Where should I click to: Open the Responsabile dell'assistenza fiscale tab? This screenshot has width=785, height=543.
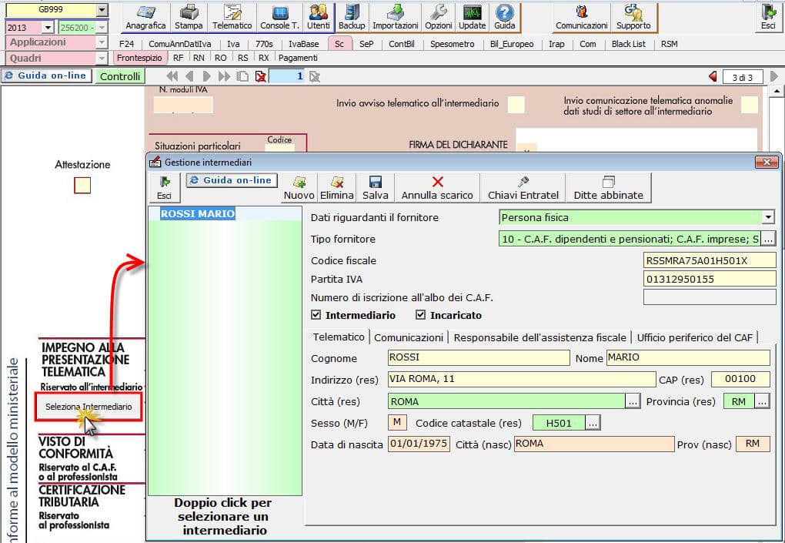tap(539, 337)
